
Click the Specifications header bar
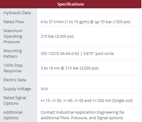coord(71,4)
